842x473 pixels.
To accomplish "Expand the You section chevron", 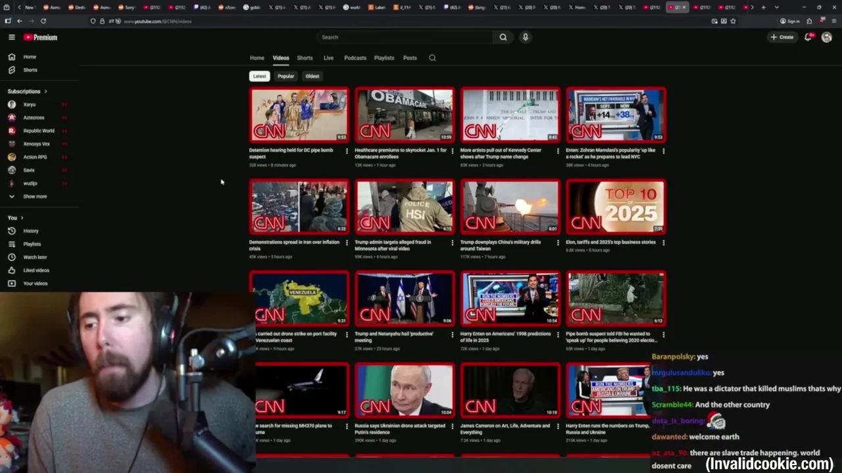I will 22,217.
